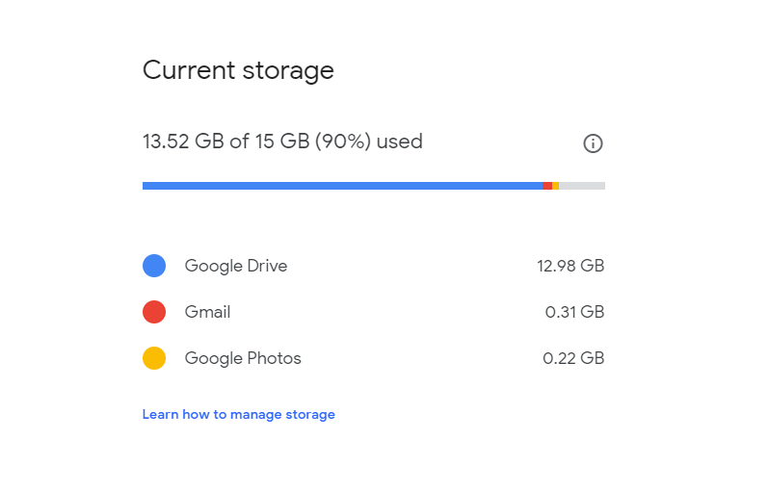This screenshot has height=491, width=769.
Task: Select the Google Drive label
Action: 236,266
